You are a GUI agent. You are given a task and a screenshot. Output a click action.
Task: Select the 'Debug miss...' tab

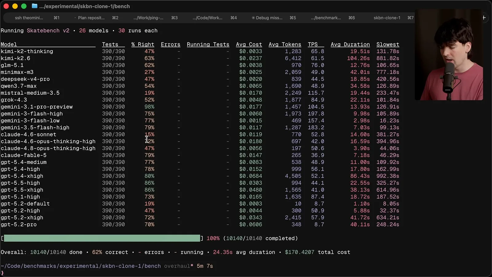click(267, 18)
